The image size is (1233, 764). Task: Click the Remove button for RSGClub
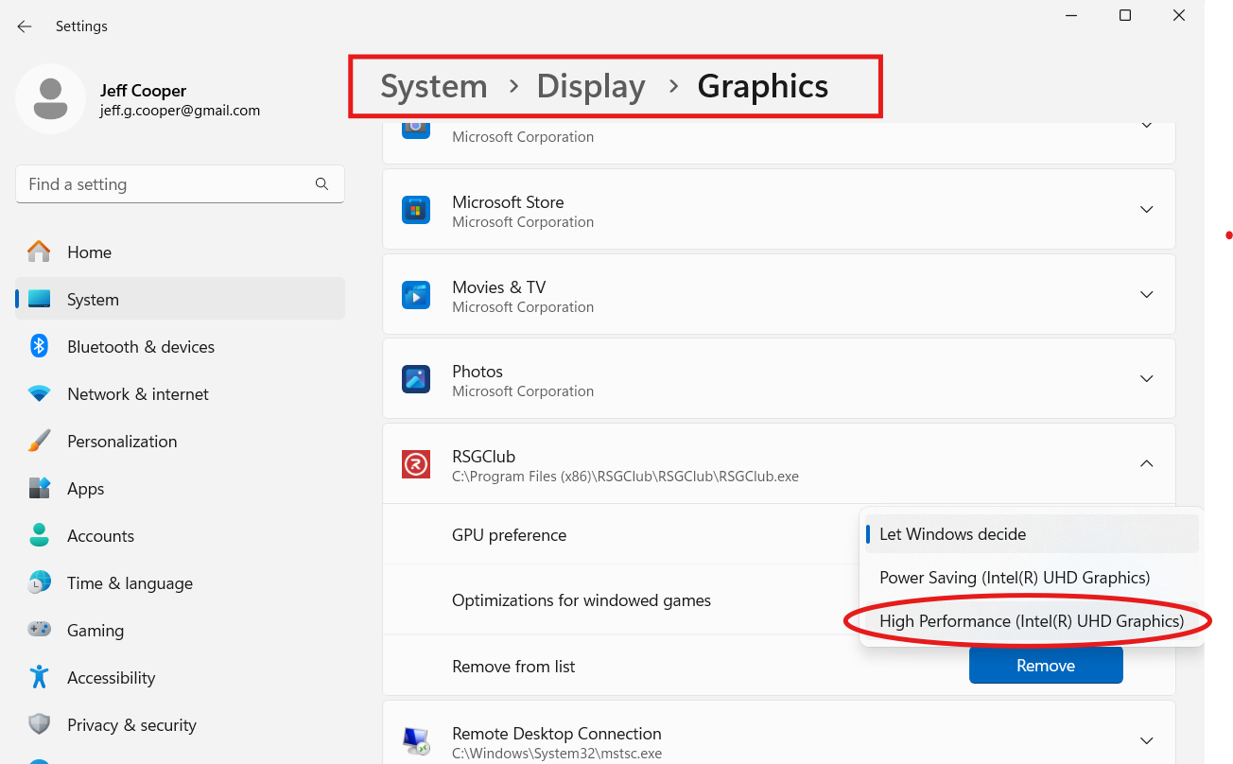click(x=1046, y=666)
